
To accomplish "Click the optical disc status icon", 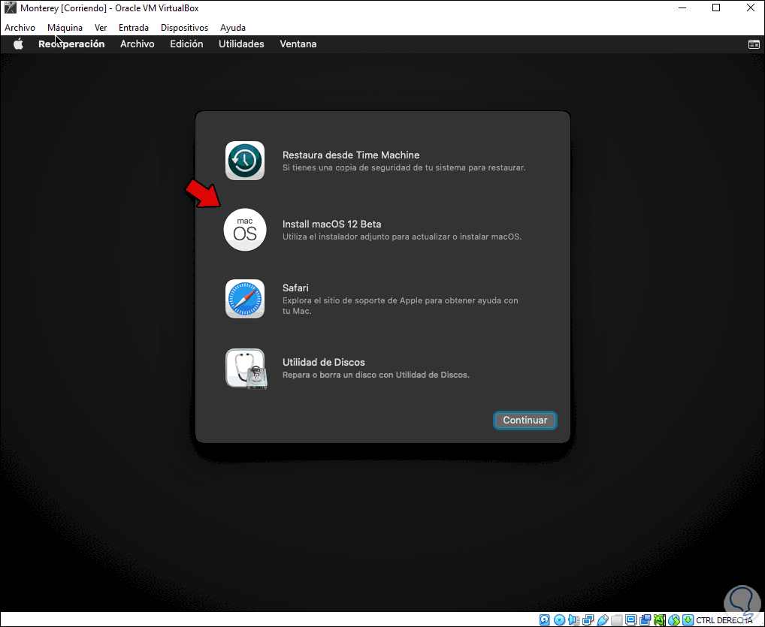I will click(560, 619).
